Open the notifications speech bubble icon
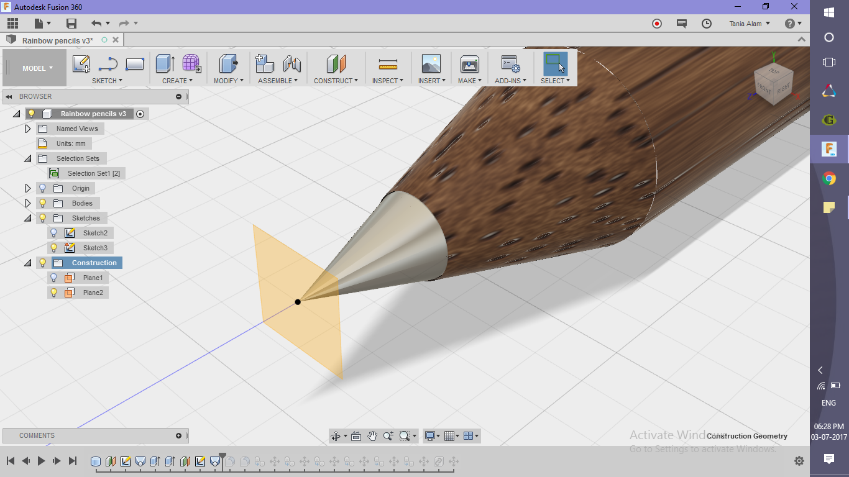This screenshot has height=477, width=849. (x=682, y=24)
